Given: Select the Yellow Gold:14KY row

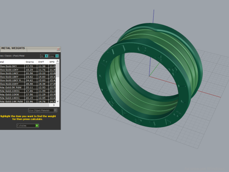Looking at the screenshot, I should pos(28,73).
